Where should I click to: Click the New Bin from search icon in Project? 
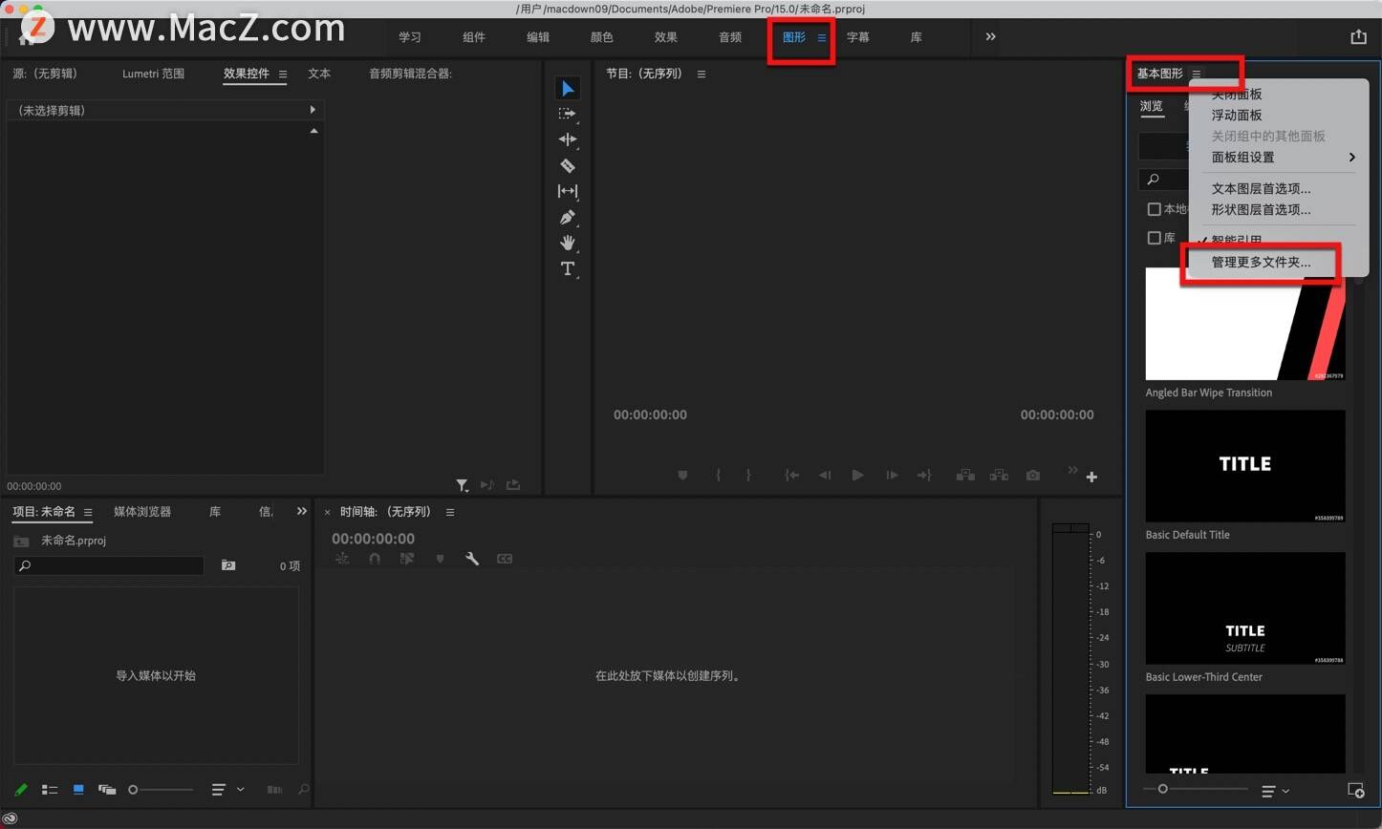[x=228, y=565]
